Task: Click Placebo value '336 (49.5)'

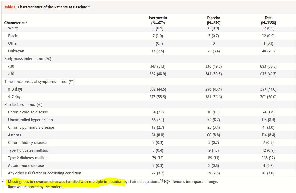Action: click(214, 66)
